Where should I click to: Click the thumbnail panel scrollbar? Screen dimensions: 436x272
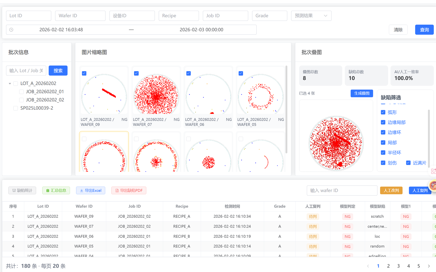[286, 109]
